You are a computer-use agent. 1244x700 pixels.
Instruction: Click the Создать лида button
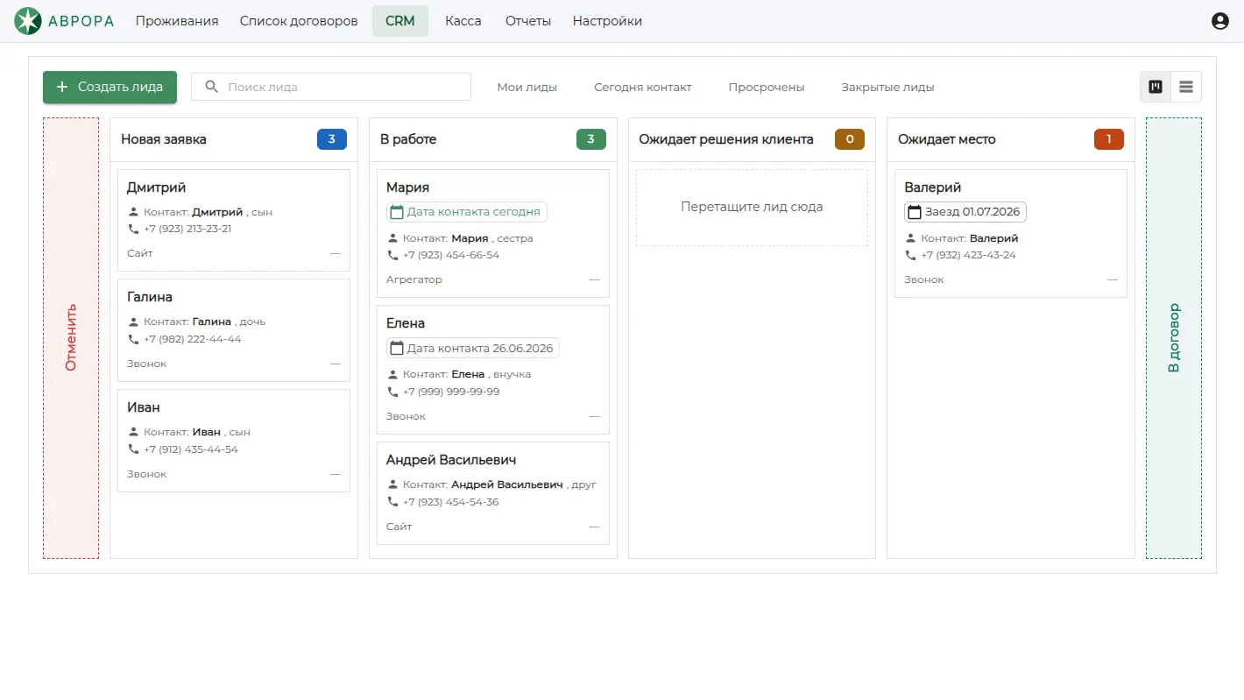[x=110, y=87]
